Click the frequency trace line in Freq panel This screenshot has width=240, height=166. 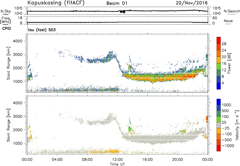[x=117, y=22]
